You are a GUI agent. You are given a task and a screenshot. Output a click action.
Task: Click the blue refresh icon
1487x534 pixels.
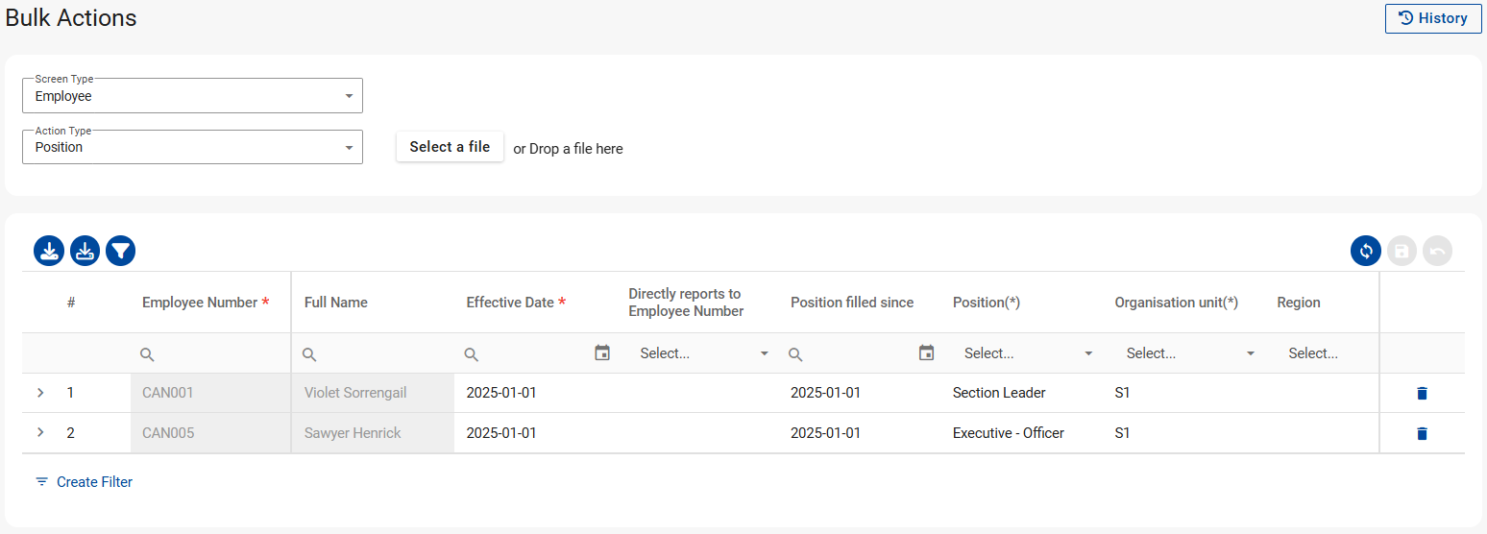(x=1365, y=252)
